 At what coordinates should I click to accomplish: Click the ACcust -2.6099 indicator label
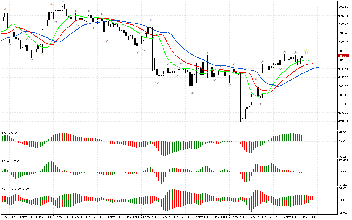tap(10, 161)
